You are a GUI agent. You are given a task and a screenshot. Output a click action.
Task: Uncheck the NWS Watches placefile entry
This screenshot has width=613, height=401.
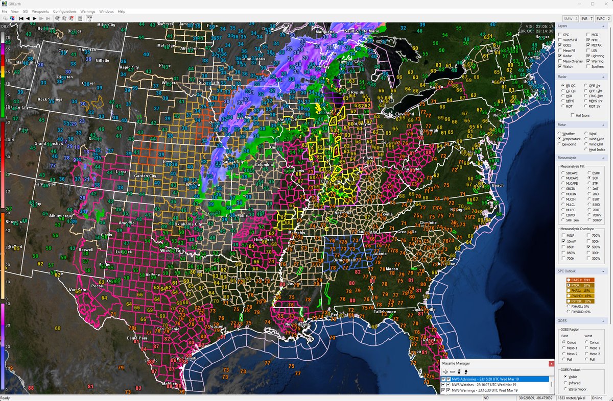(x=443, y=383)
